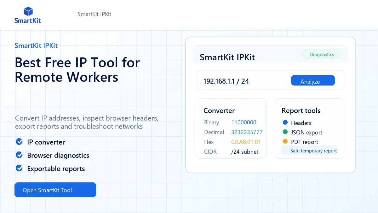378x213 pixels.
Task: Click the CIDR row label
Action: pyautogui.click(x=210, y=152)
